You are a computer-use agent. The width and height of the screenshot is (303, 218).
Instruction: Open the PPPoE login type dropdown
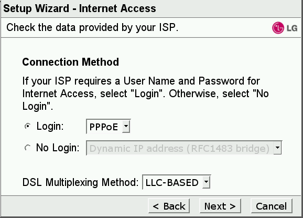[x=108, y=127]
